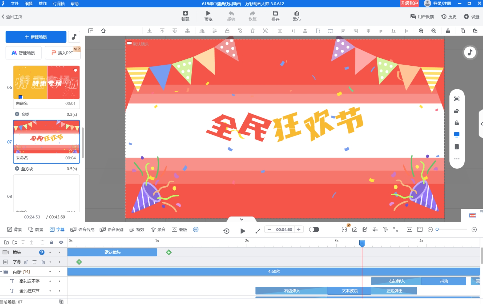The image size is (483, 304).
Task: Collapse the canvas panel with the bottom chevron
Action: pos(241,219)
